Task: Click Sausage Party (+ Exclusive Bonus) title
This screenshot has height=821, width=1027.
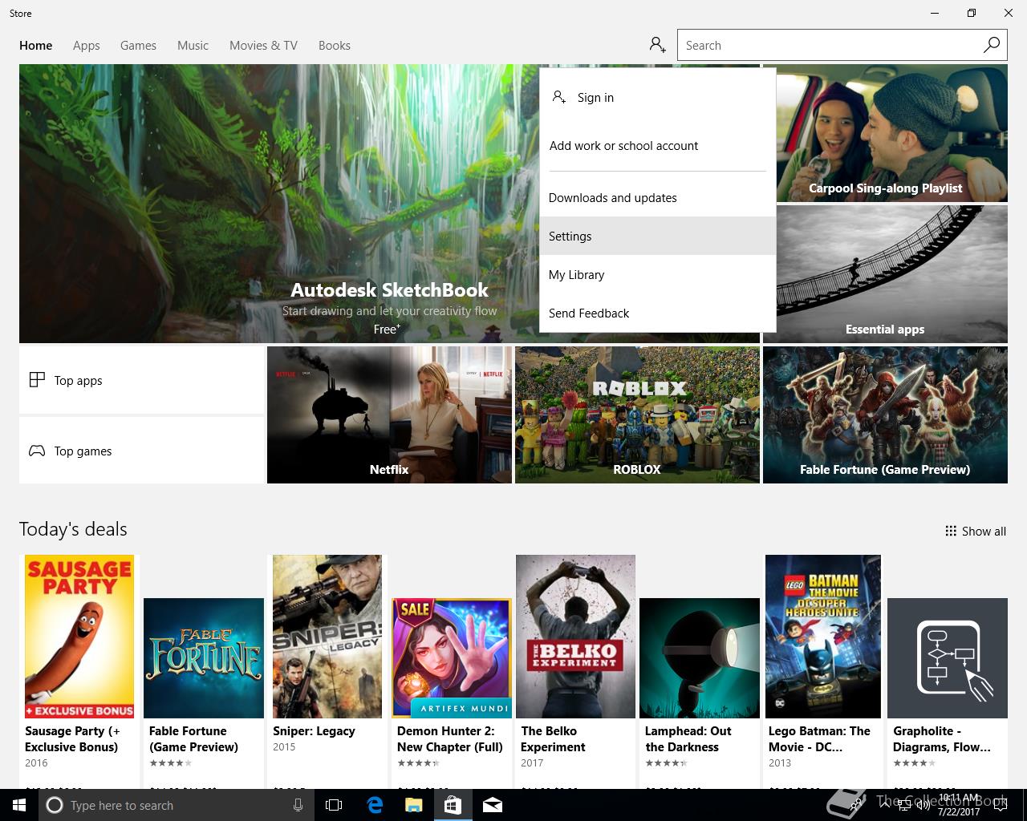Action: [72, 738]
